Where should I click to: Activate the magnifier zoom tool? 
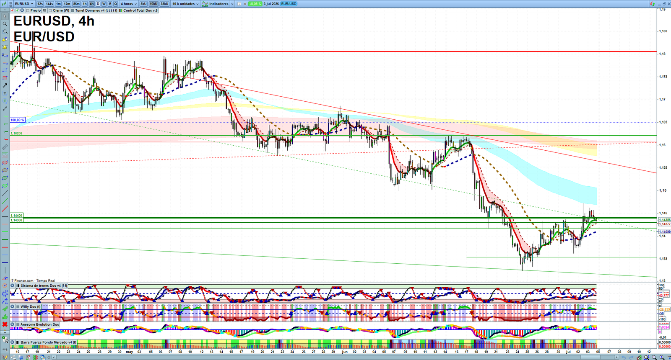5,24
